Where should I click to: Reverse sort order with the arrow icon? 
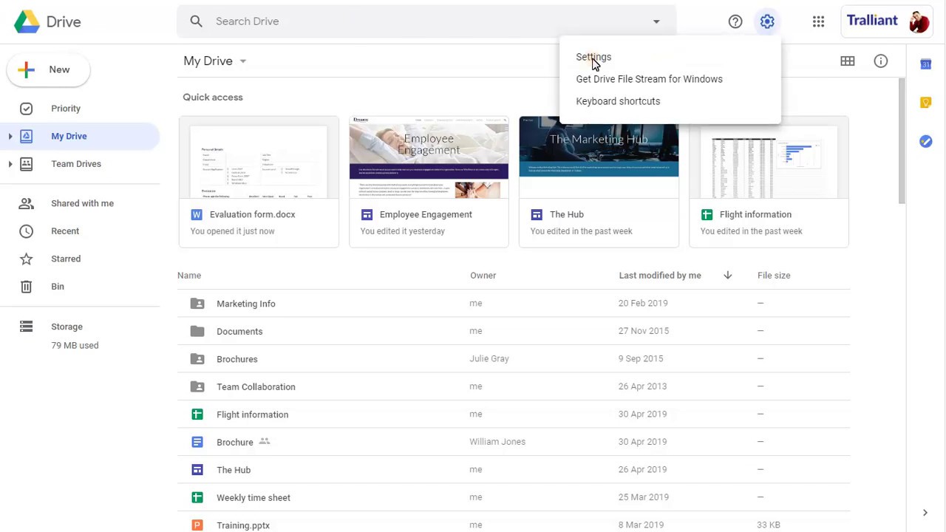pos(727,276)
